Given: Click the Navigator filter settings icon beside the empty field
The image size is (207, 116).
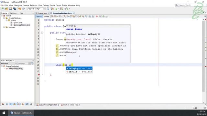Looking at the screenshot, I should coord(32,63).
